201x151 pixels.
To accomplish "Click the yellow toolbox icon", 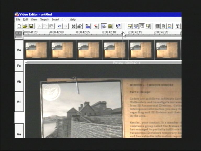I will point(110,26).
